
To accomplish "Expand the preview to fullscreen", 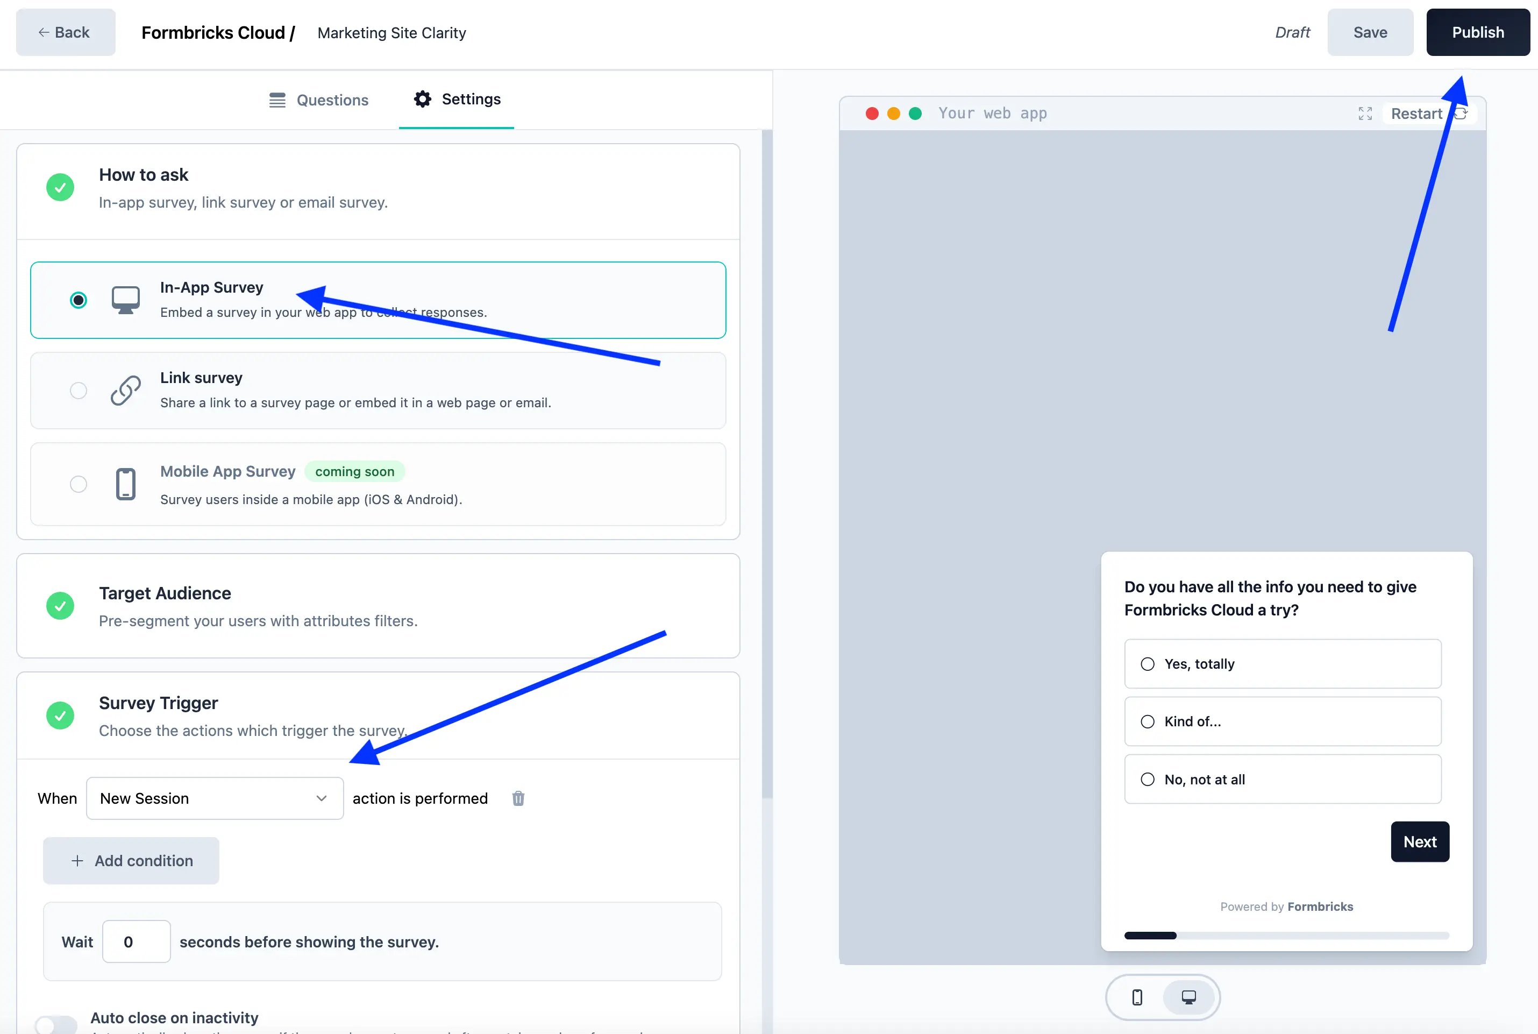I will [x=1365, y=114].
